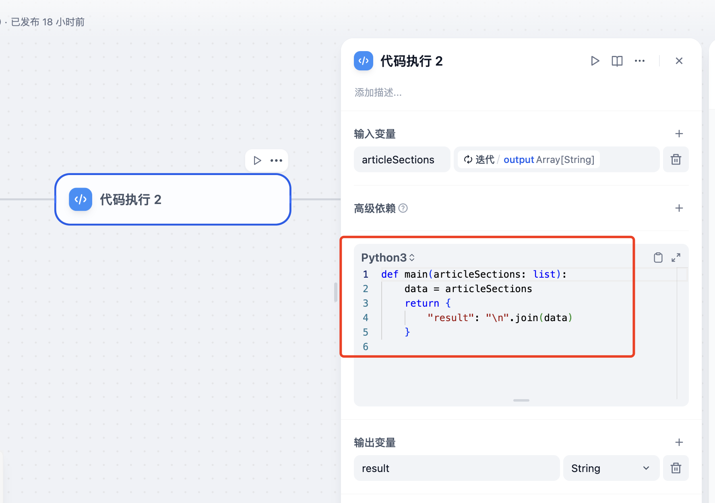Screen dimensions: 715x503
Task: Close the 代码执行 2 panel
Action: coord(679,61)
